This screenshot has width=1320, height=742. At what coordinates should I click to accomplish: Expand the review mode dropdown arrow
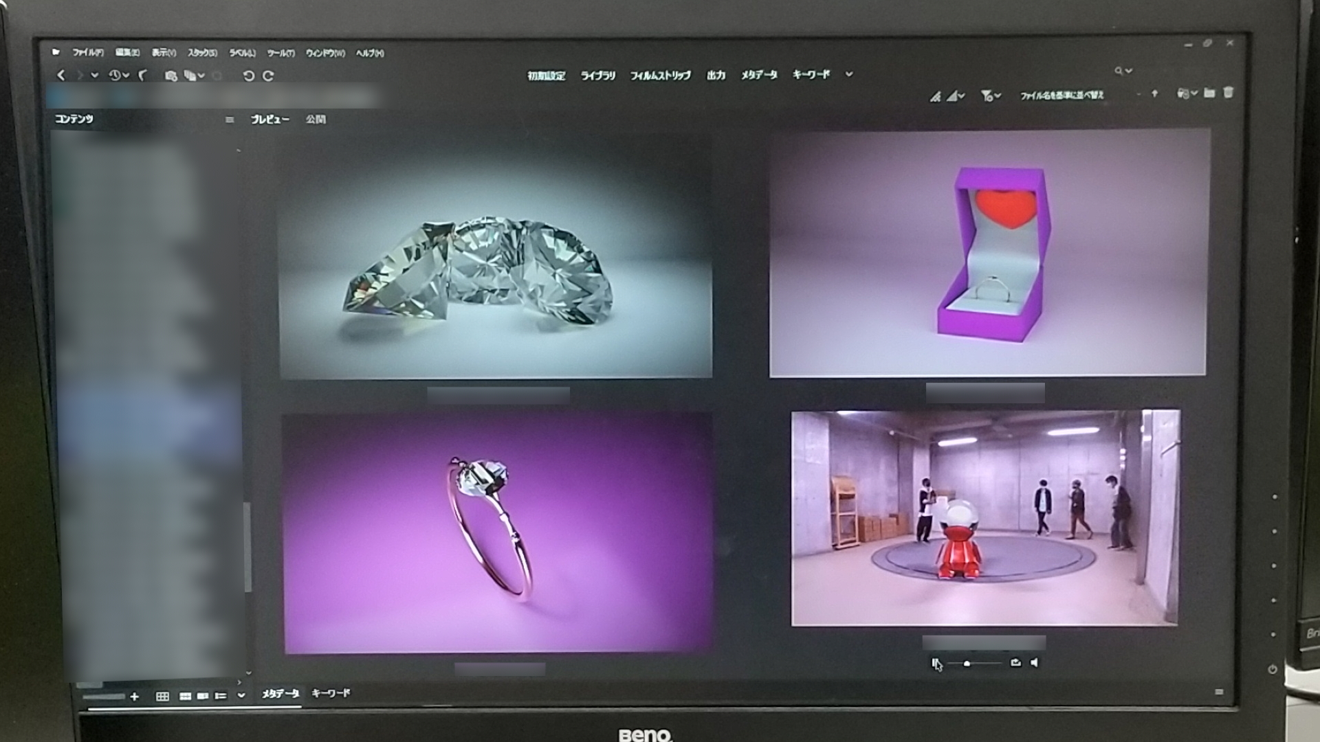click(x=201, y=76)
